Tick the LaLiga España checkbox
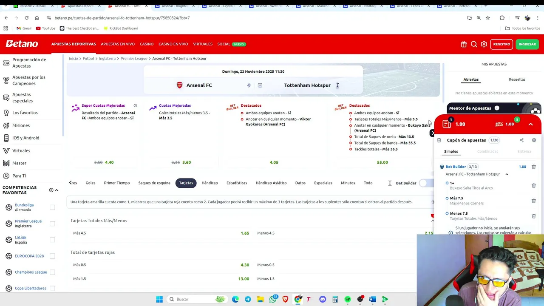The image size is (544, 306). (x=52, y=240)
